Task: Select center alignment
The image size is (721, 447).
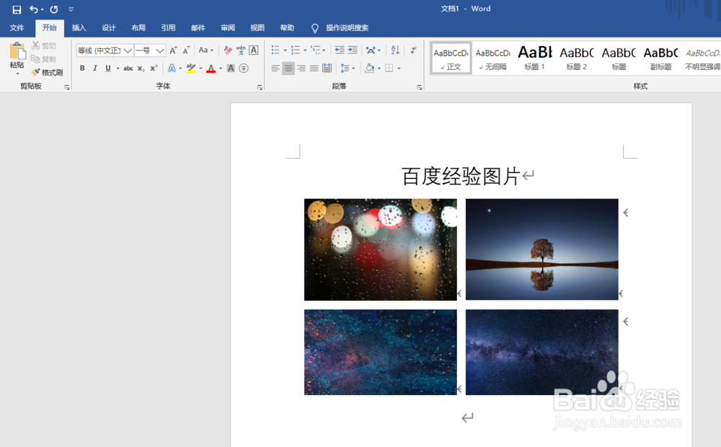Action: tap(290, 68)
